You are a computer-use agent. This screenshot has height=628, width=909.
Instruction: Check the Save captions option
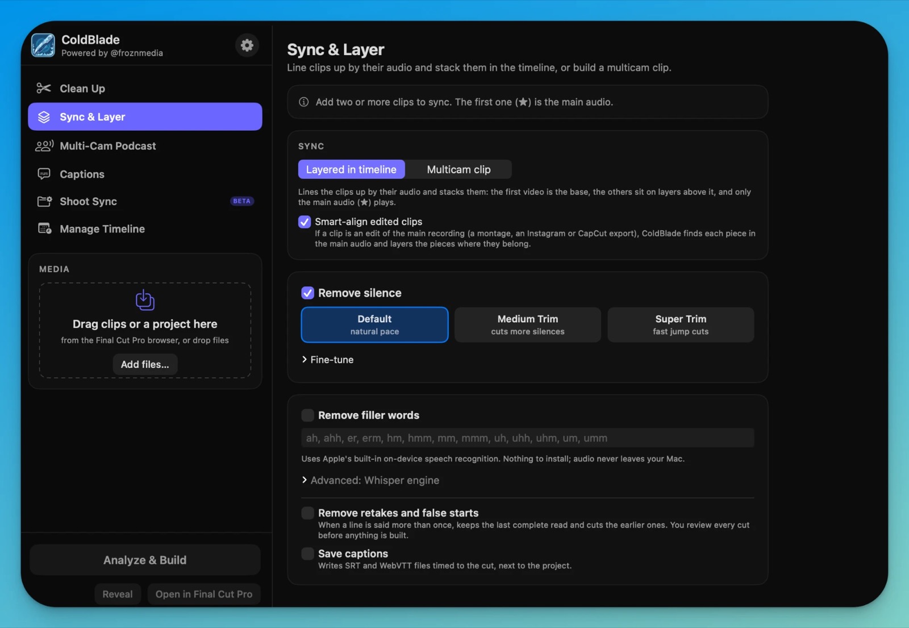click(x=307, y=554)
